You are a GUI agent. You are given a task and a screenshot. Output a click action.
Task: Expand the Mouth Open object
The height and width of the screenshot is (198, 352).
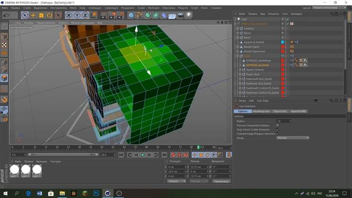click(x=238, y=47)
